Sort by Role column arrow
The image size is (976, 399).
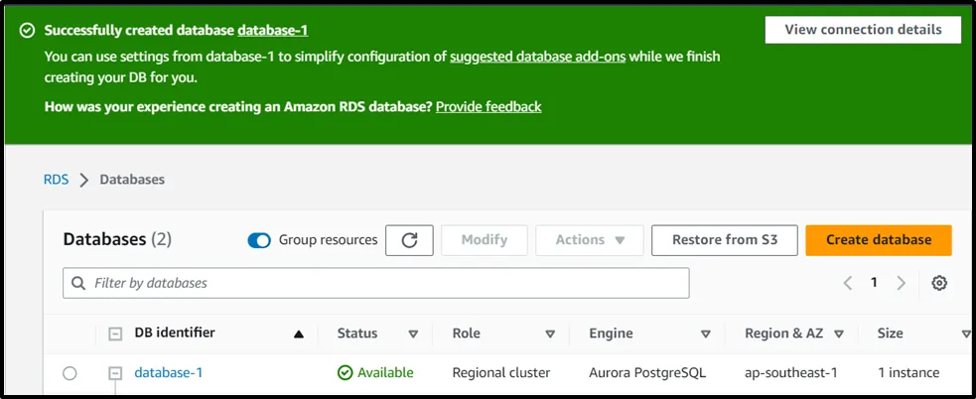point(549,334)
